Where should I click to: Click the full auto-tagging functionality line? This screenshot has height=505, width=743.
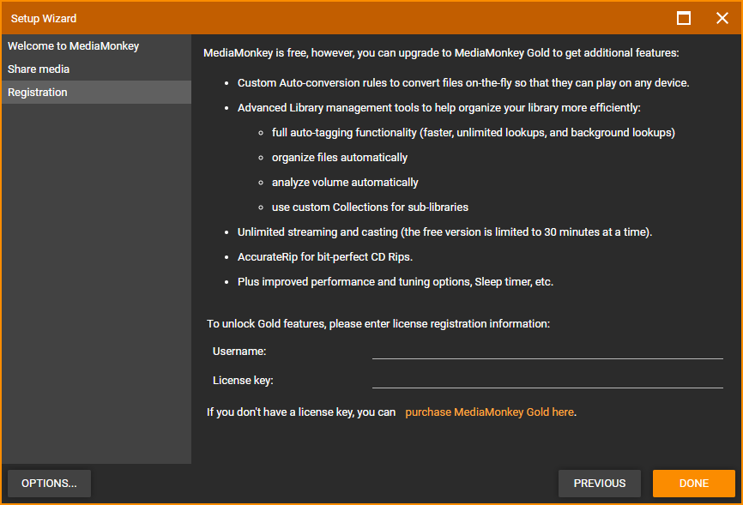[x=474, y=133]
